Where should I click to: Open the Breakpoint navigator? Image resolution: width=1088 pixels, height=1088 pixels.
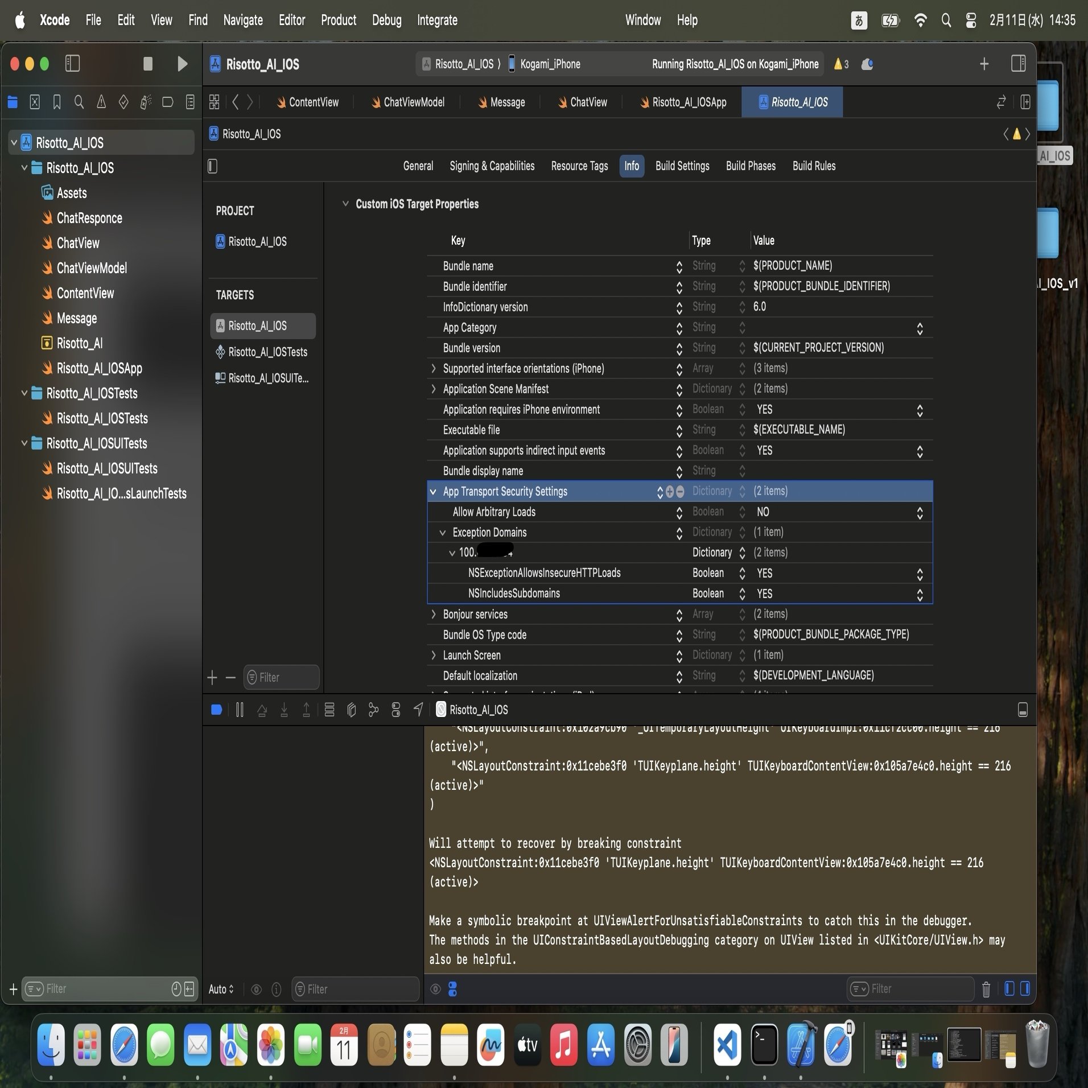point(168,102)
